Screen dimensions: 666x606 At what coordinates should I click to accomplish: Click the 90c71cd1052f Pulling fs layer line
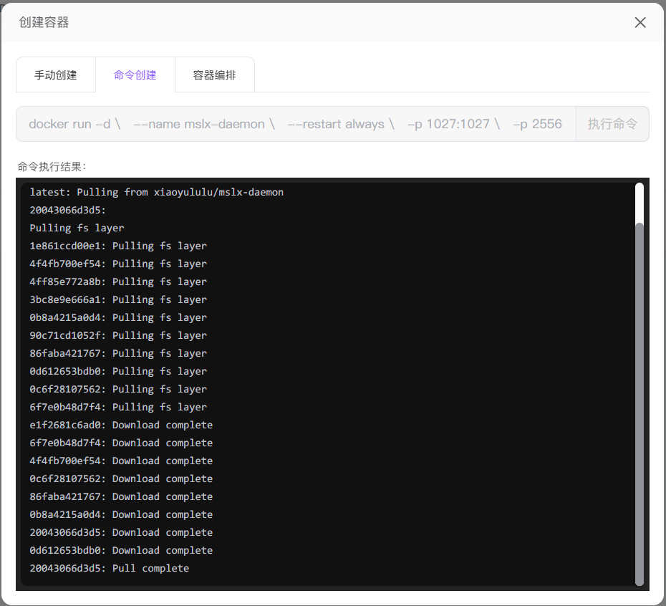[x=118, y=335]
